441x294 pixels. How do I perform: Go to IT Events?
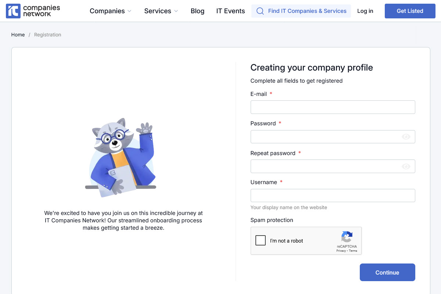coord(230,11)
